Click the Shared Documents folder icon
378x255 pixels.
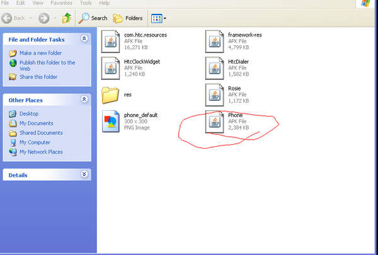click(13, 133)
